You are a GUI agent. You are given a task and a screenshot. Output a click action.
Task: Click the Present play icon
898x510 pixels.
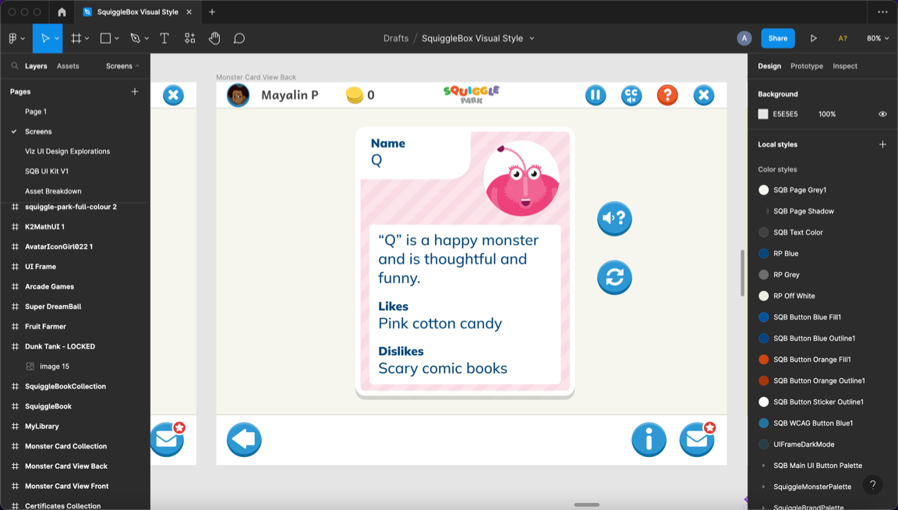pos(813,38)
